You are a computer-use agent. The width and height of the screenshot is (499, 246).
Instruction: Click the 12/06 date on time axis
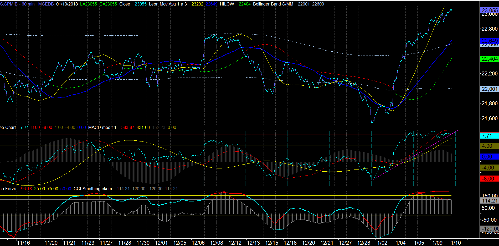click(198, 243)
